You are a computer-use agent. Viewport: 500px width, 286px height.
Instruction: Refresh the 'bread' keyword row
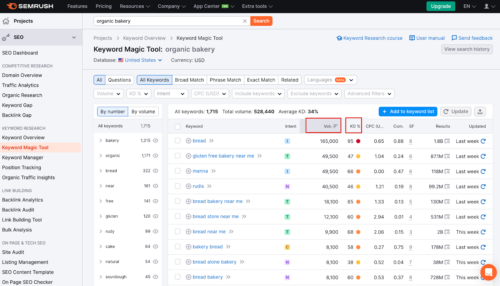[x=483, y=141]
